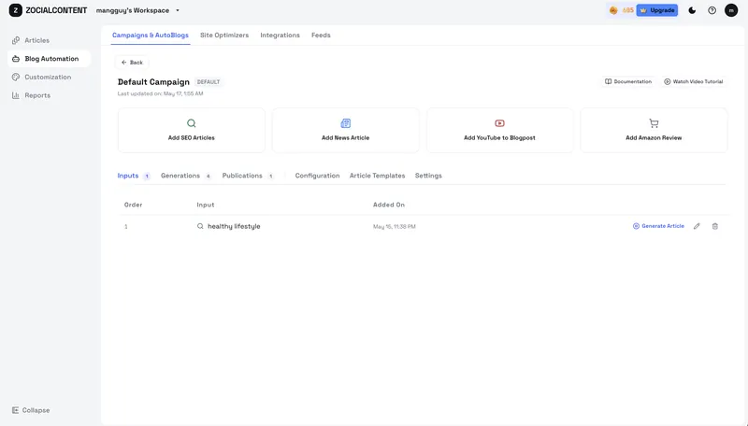Click the May 16 added date
The width and height of the screenshot is (748, 426).
coord(394,227)
